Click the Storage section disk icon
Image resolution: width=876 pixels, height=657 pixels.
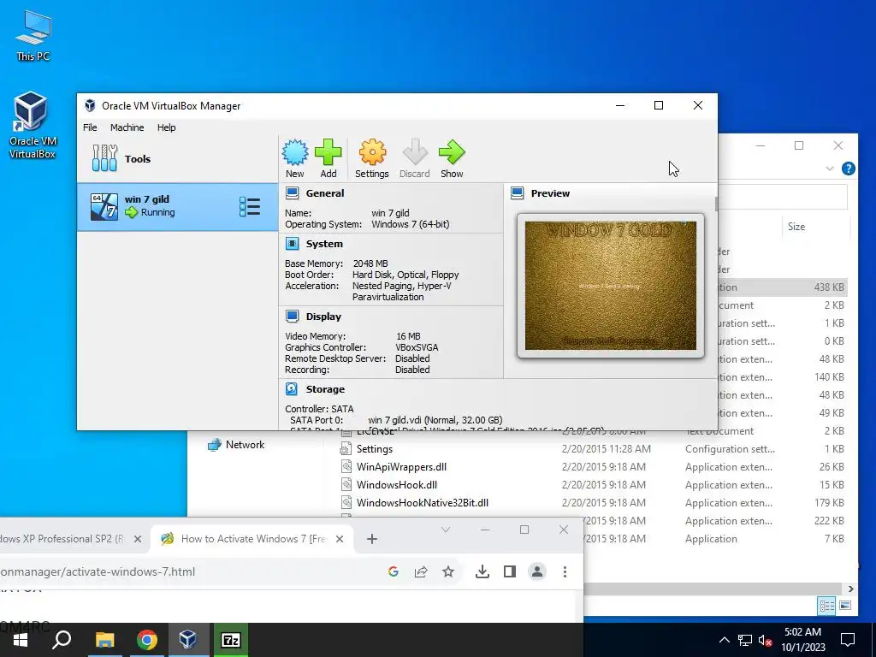click(x=292, y=389)
